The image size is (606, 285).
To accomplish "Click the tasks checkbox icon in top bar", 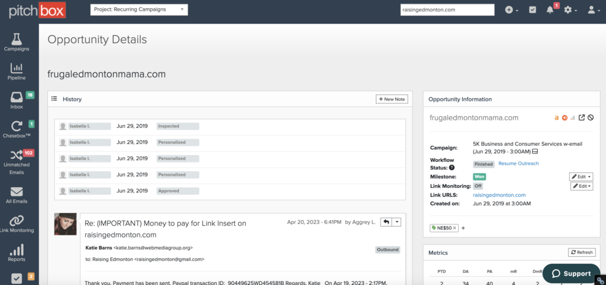I will [533, 10].
